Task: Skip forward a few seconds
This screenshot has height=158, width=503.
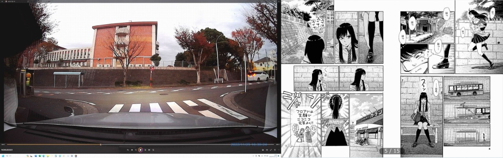Action: tap(145, 150)
